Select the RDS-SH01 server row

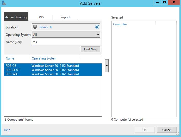(x=53, y=70)
